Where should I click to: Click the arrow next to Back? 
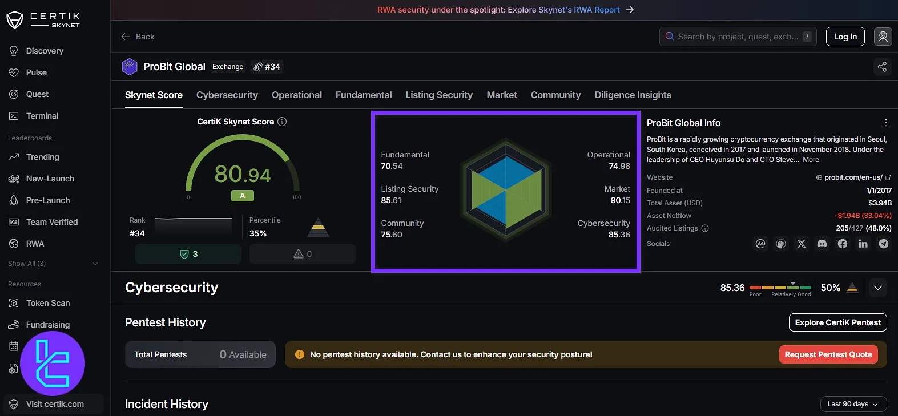point(126,37)
